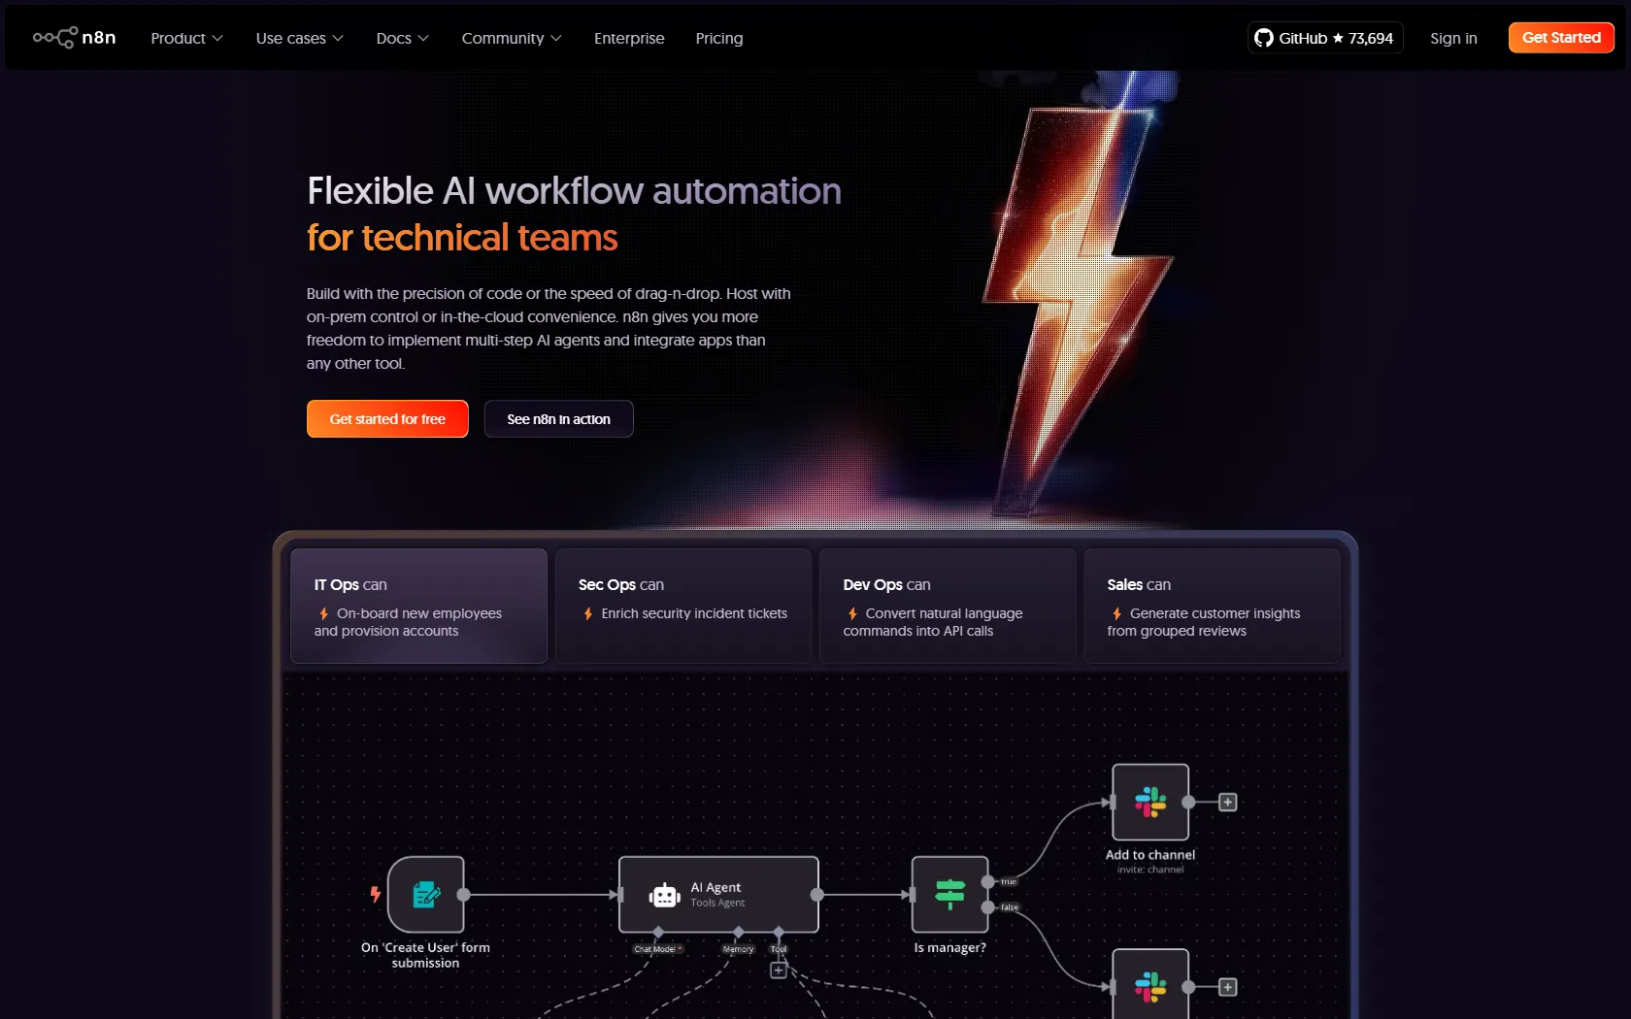Click Get started for free button
1631x1019 pixels.
click(x=387, y=419)
